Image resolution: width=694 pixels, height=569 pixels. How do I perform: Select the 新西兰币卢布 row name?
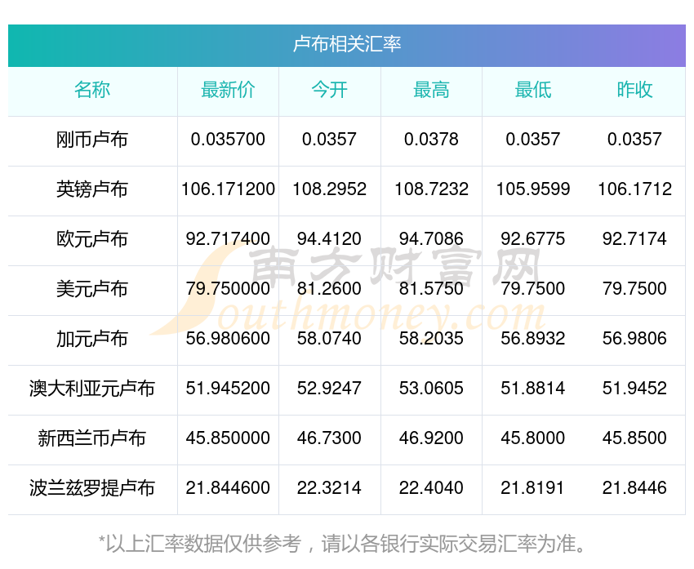click(92, 438)
